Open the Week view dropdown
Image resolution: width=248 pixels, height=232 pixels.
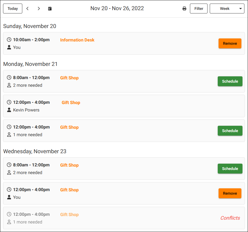point(227,9)
